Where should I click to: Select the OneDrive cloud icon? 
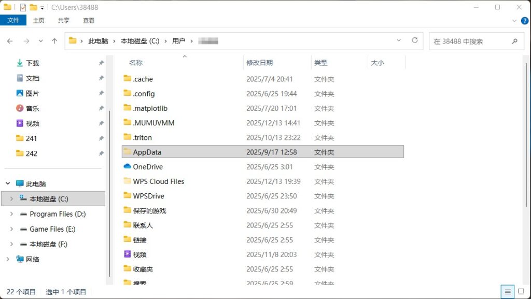click(x=128, y=166)
